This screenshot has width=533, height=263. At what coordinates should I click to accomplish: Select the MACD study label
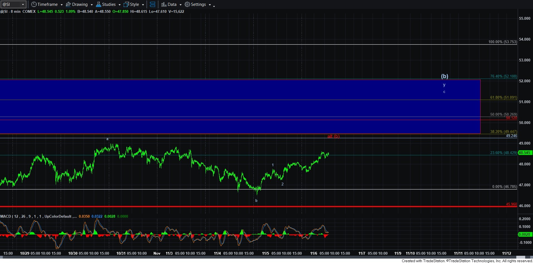6,216
